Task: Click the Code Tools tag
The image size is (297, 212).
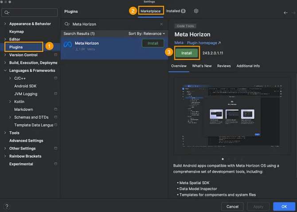Action: click(x=185, y=26)
